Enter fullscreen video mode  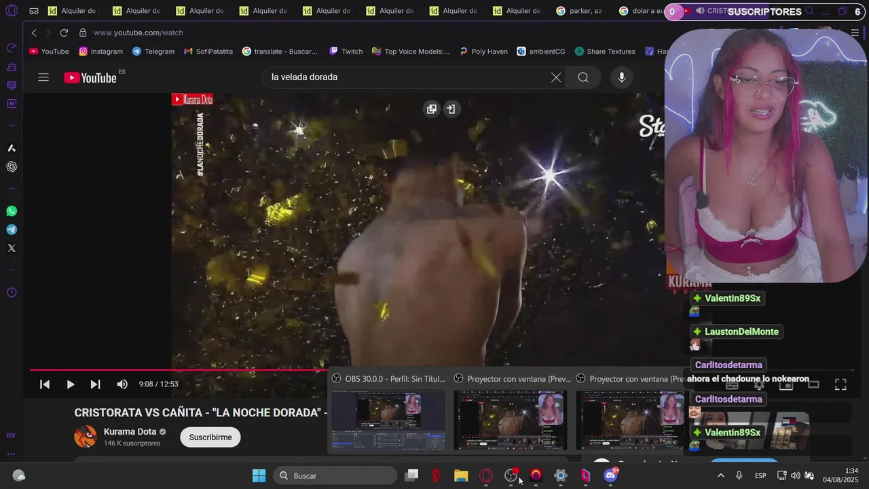point(840,384)
